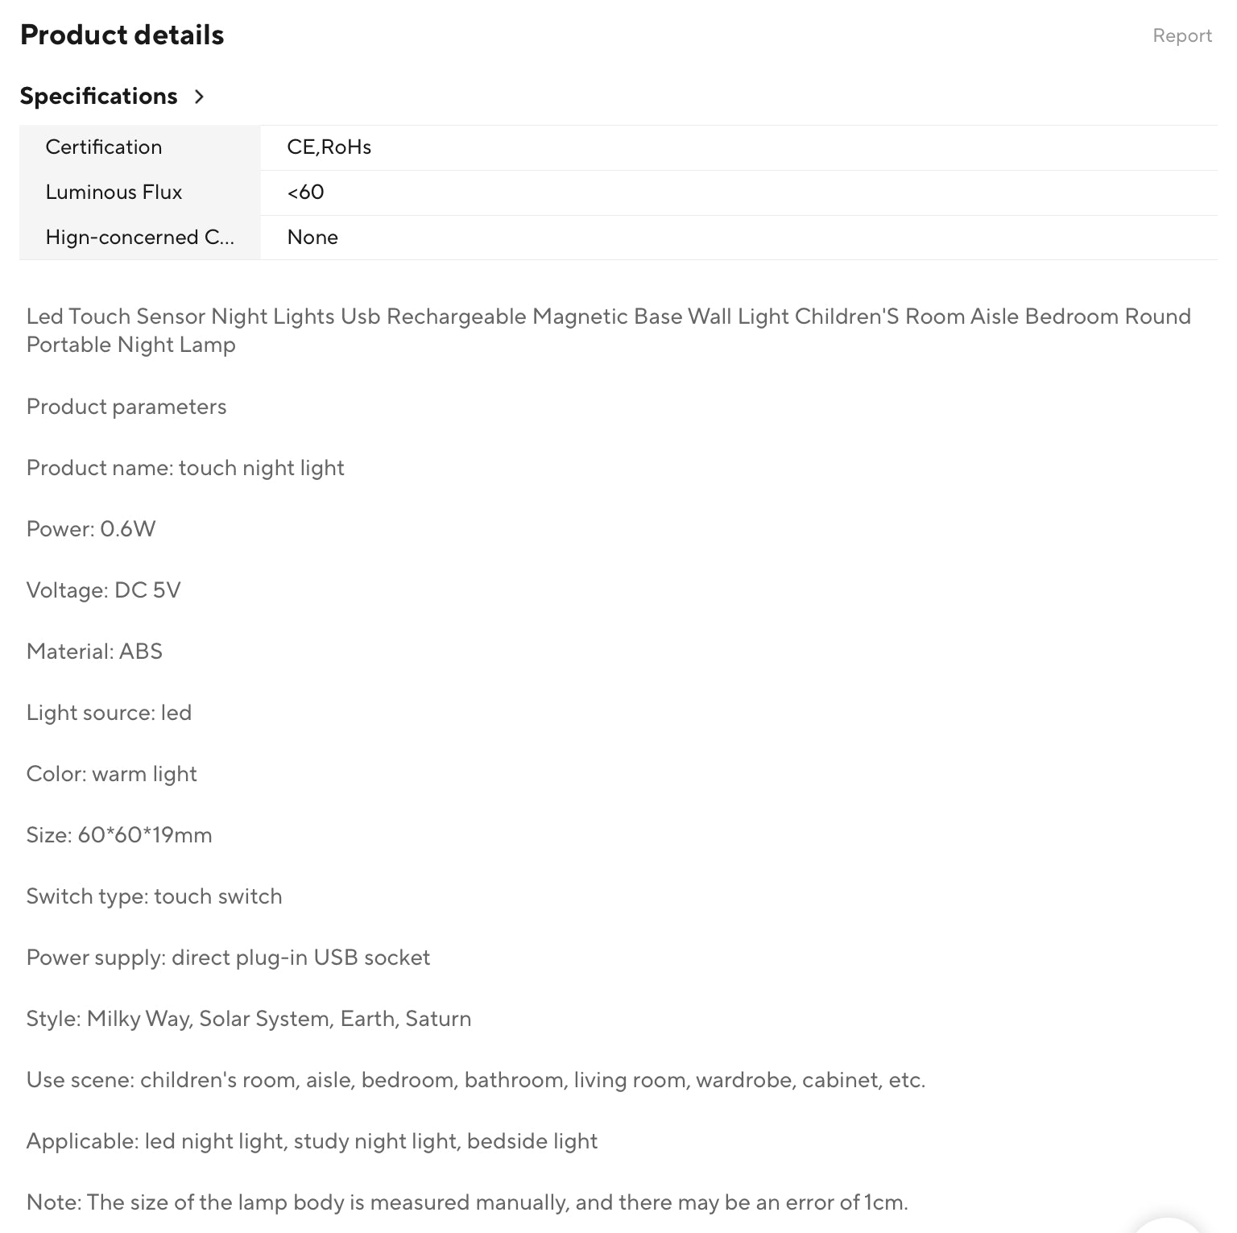Select the Certification row label

coord(104,147)
